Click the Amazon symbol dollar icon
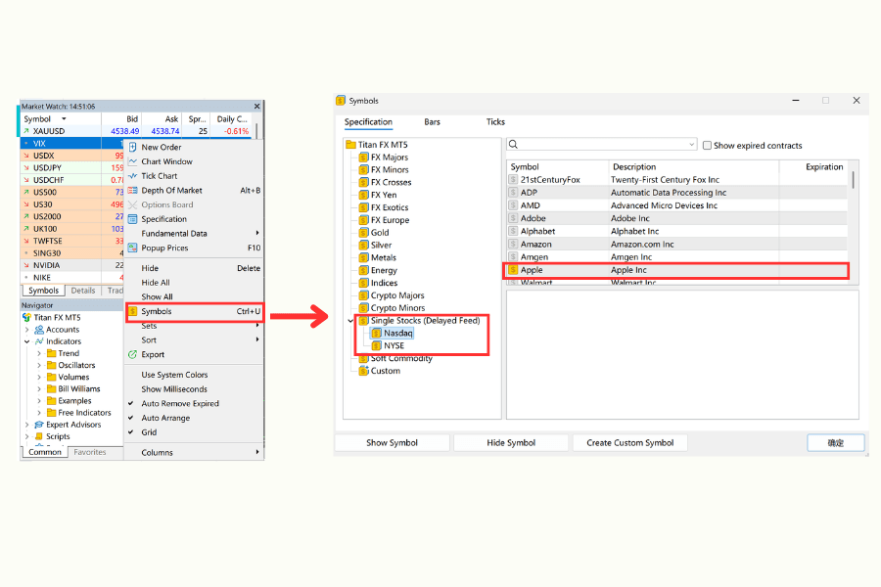Image resolution: width=881 pixels, height=587 pixels. click(513, 244)
